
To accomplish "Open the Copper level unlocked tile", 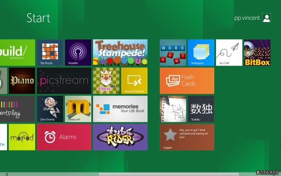I will coord(187,137).
